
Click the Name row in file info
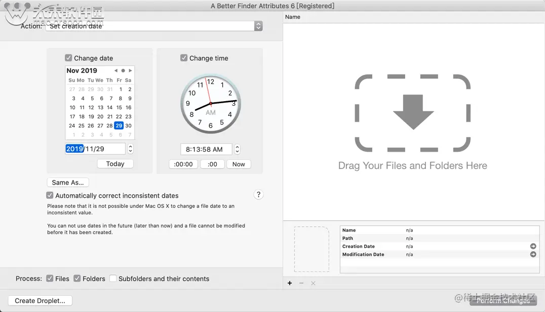coord(439,230)
